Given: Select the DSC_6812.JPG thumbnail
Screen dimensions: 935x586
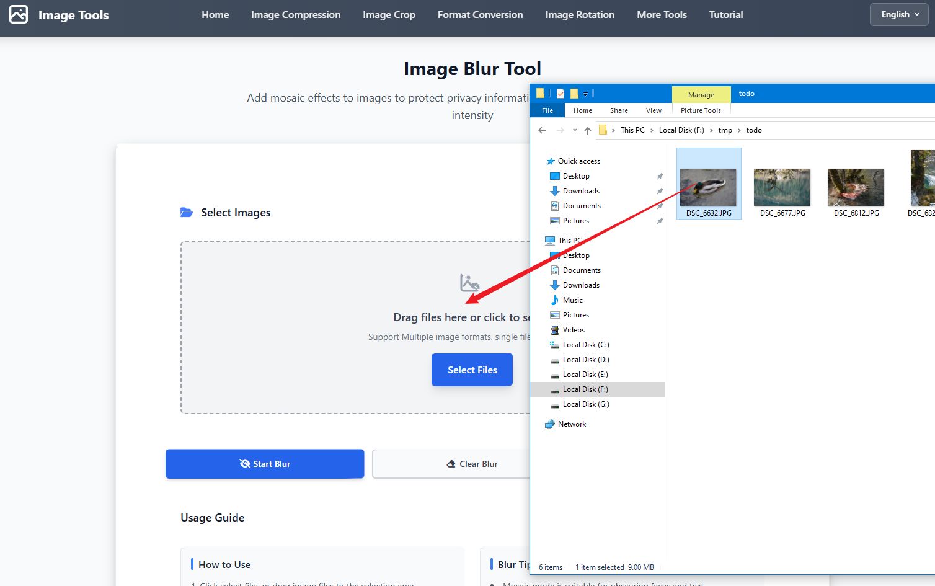Looking at the screenshot, I should pos(856,187).
